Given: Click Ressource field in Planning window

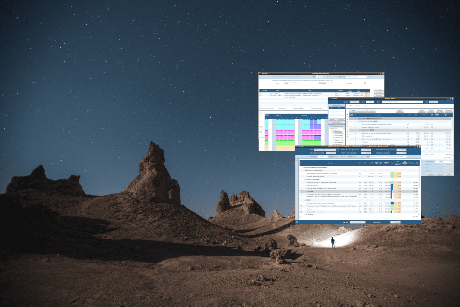Looking at the screenshot, I should pos(356,77).
